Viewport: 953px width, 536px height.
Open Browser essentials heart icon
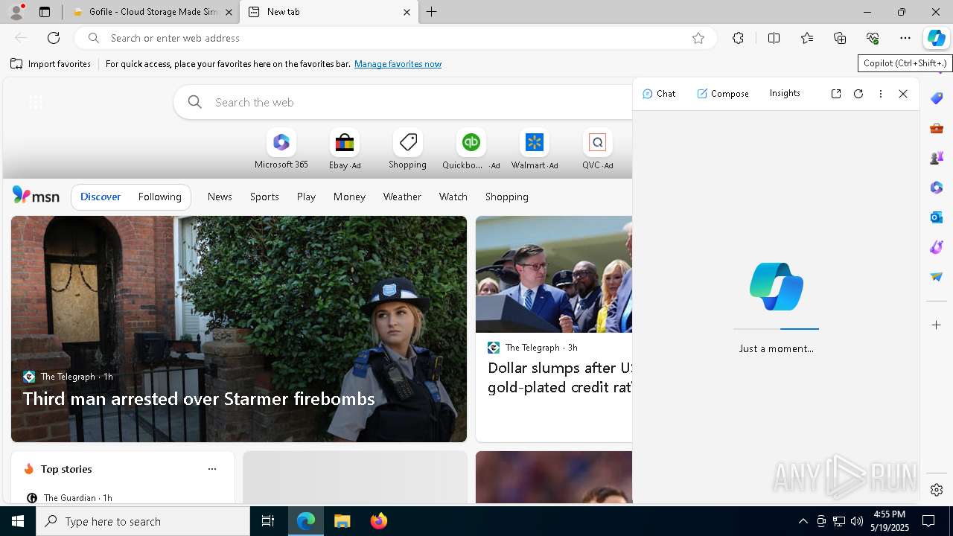[x=873, y=38]
